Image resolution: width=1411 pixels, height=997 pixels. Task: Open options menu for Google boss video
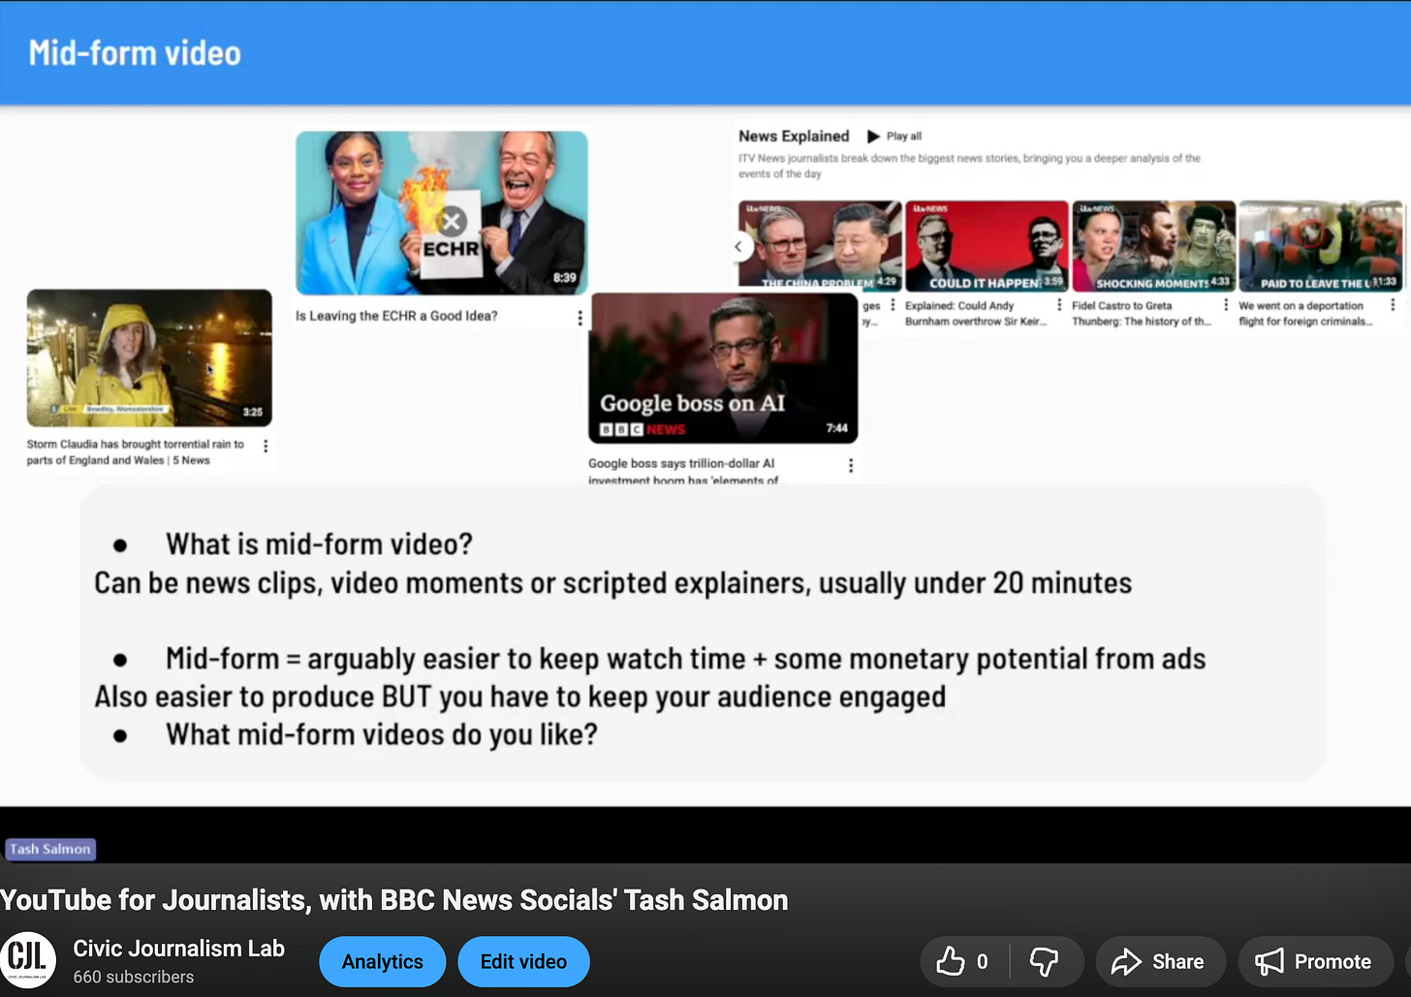851,466
